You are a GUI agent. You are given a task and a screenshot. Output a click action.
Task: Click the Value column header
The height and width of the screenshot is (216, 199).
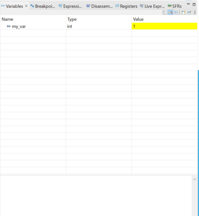coord(164,19)
